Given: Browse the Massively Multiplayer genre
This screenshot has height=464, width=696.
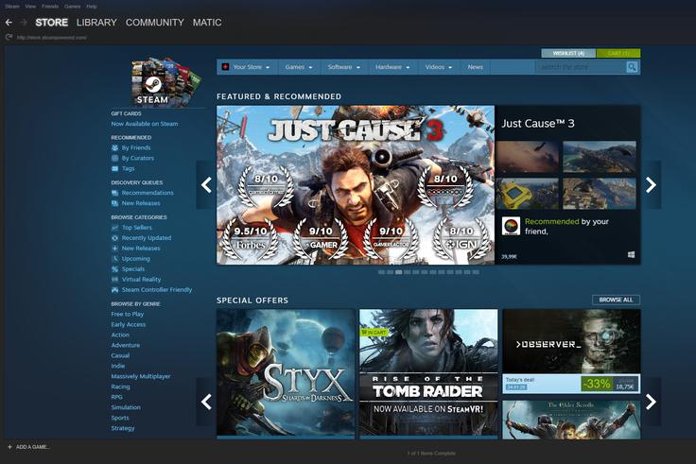Looking at the screenshot, I should point(141,376).
